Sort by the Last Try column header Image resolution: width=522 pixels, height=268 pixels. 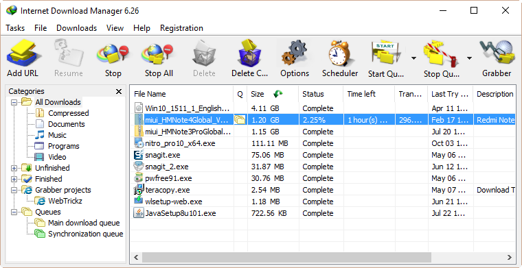pos(451,95)
